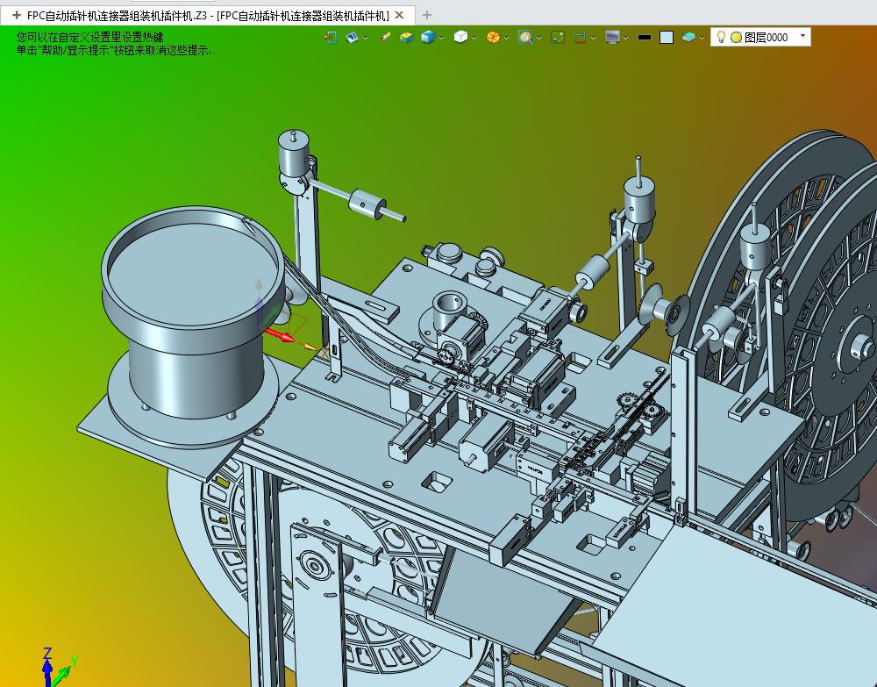
Task: Open the 图层0000 layer dropdown
Action: pyautogui.click(x=802, y=37)
